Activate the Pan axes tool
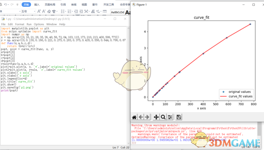 (156, 117)
